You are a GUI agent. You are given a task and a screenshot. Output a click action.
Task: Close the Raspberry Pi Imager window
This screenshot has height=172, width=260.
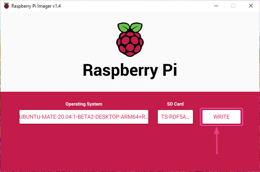251,6
